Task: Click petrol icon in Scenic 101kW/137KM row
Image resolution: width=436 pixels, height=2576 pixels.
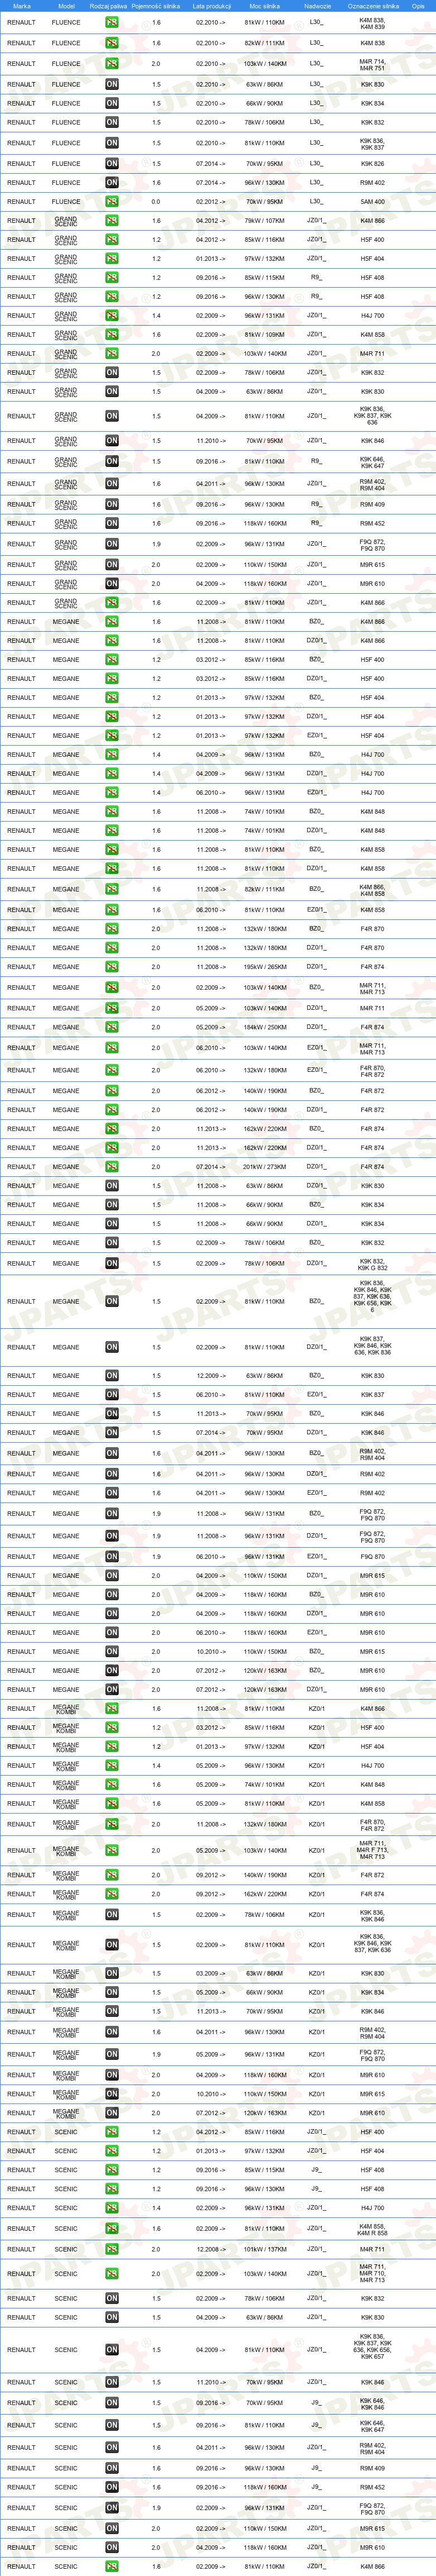Action: (x=112, y=2250)
